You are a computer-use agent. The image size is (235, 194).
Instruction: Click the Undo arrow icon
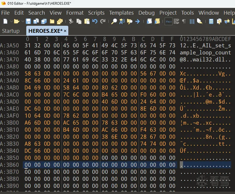pyautogui.click(x=95, y=21)
